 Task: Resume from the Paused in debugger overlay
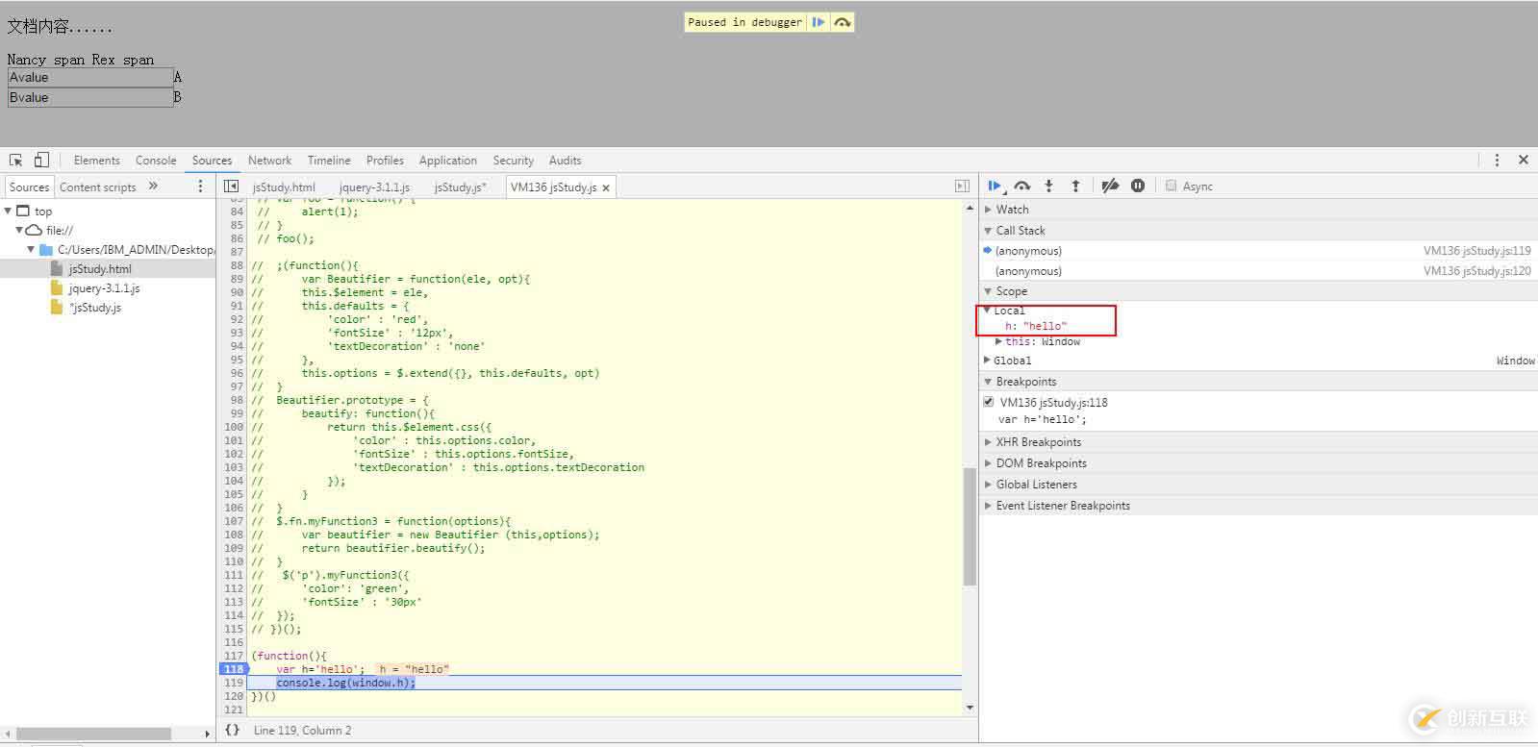pyautogui.click(x=818, y=22)
